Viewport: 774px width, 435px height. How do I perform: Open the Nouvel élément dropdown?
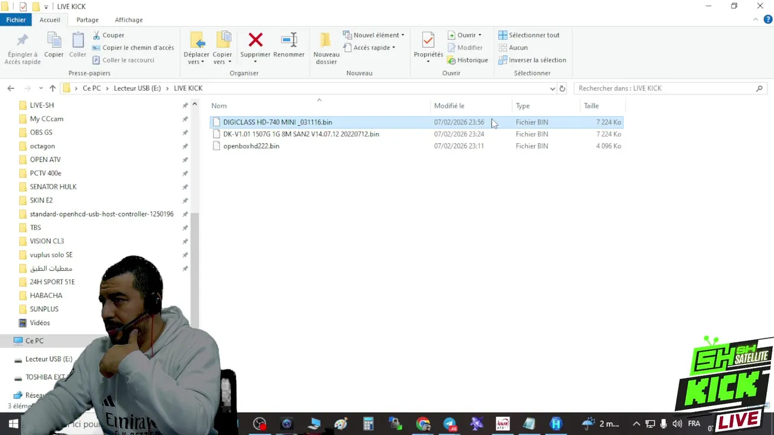(374, 35)
